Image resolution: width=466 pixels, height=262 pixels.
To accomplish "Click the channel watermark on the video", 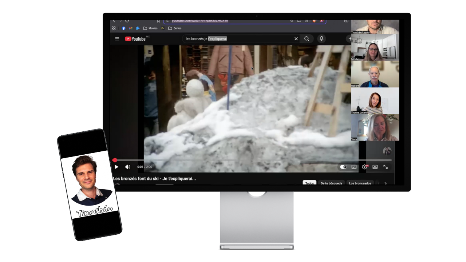I will [387, 151].
